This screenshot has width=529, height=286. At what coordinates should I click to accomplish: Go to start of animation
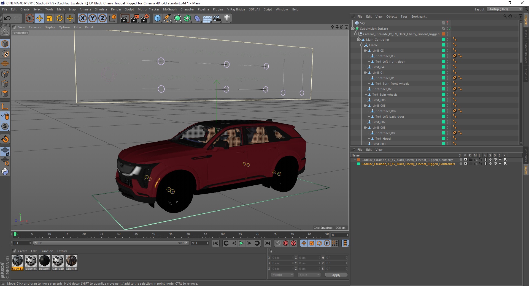click(216, 243)
